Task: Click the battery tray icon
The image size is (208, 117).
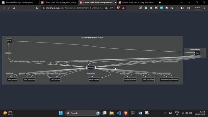Action: [x=191, y=113]
